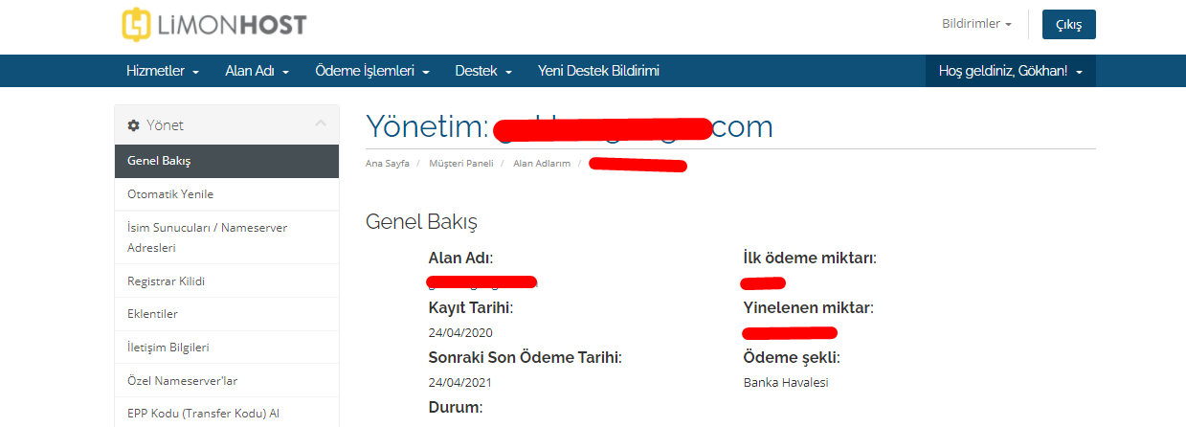Click the LimonHost logo
This screenshot has width=1186, height=427.
coord(214,24)
